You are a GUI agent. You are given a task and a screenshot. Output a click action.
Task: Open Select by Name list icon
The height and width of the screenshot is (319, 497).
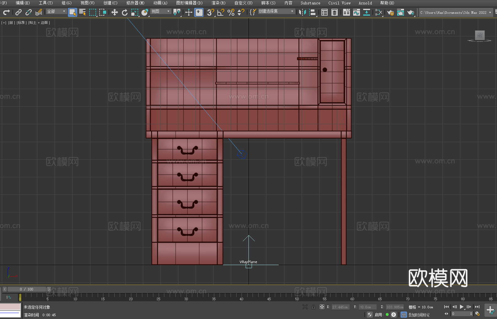(x=83, y=12)
